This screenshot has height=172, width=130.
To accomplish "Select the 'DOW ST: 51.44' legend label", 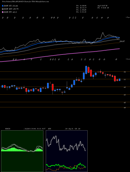I will pyautogui.click(x=11, y=6).
